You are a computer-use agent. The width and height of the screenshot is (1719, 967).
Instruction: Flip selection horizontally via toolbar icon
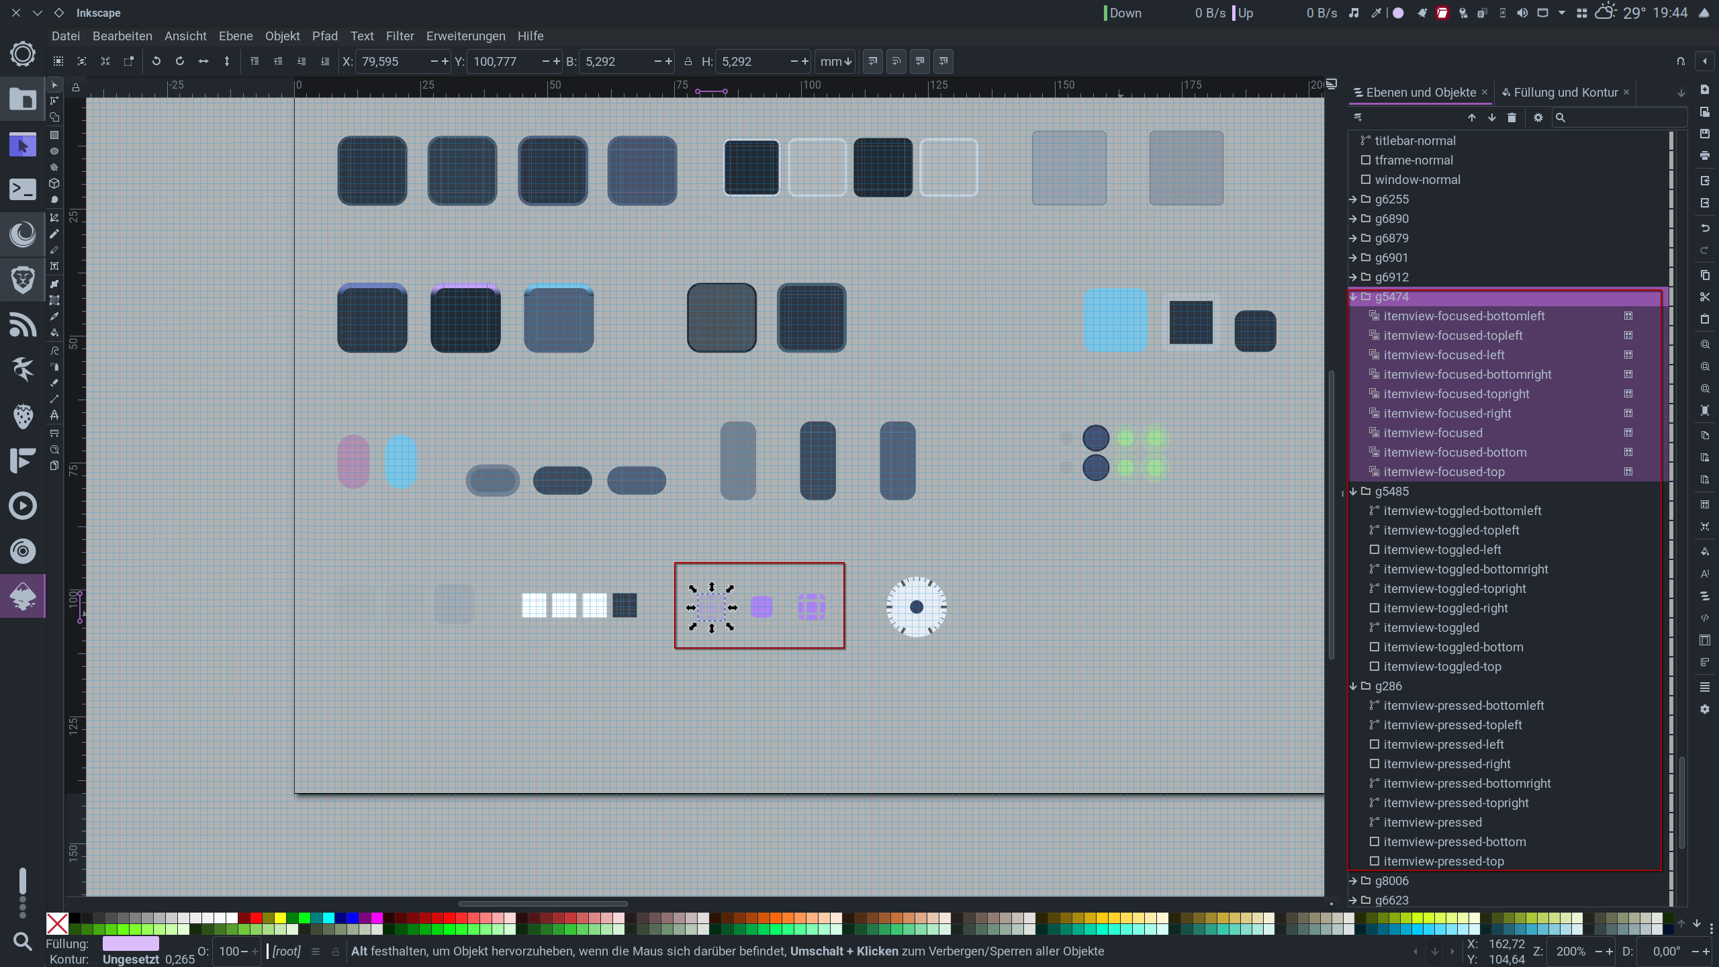[203, 61]
